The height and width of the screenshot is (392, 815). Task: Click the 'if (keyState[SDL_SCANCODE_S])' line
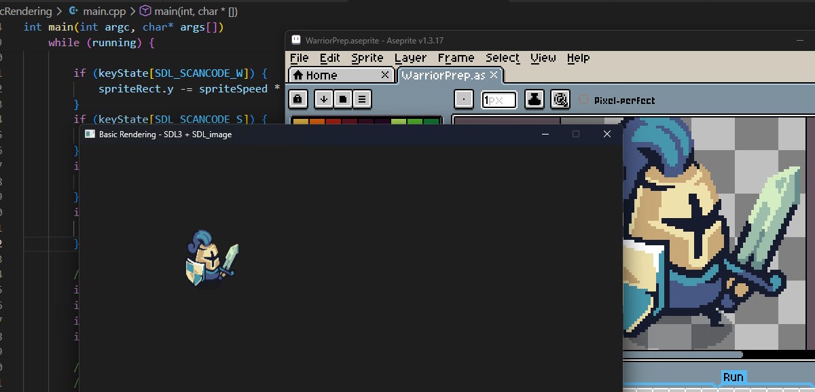[x=170, y=120]
